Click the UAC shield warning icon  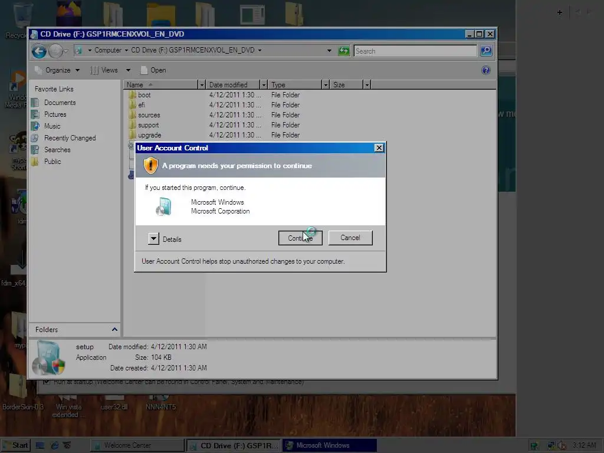point(150,166)
